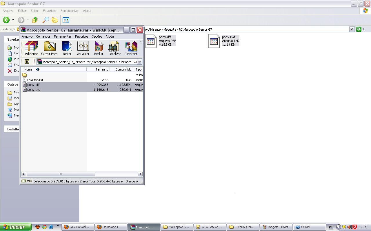This screenshot has height=231, width=371.
Task: Click the Adicionar toolbar icon in WinRAR
Action: (x=31, y=48)
